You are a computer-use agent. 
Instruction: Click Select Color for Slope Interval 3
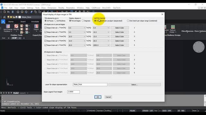(119, 36)
